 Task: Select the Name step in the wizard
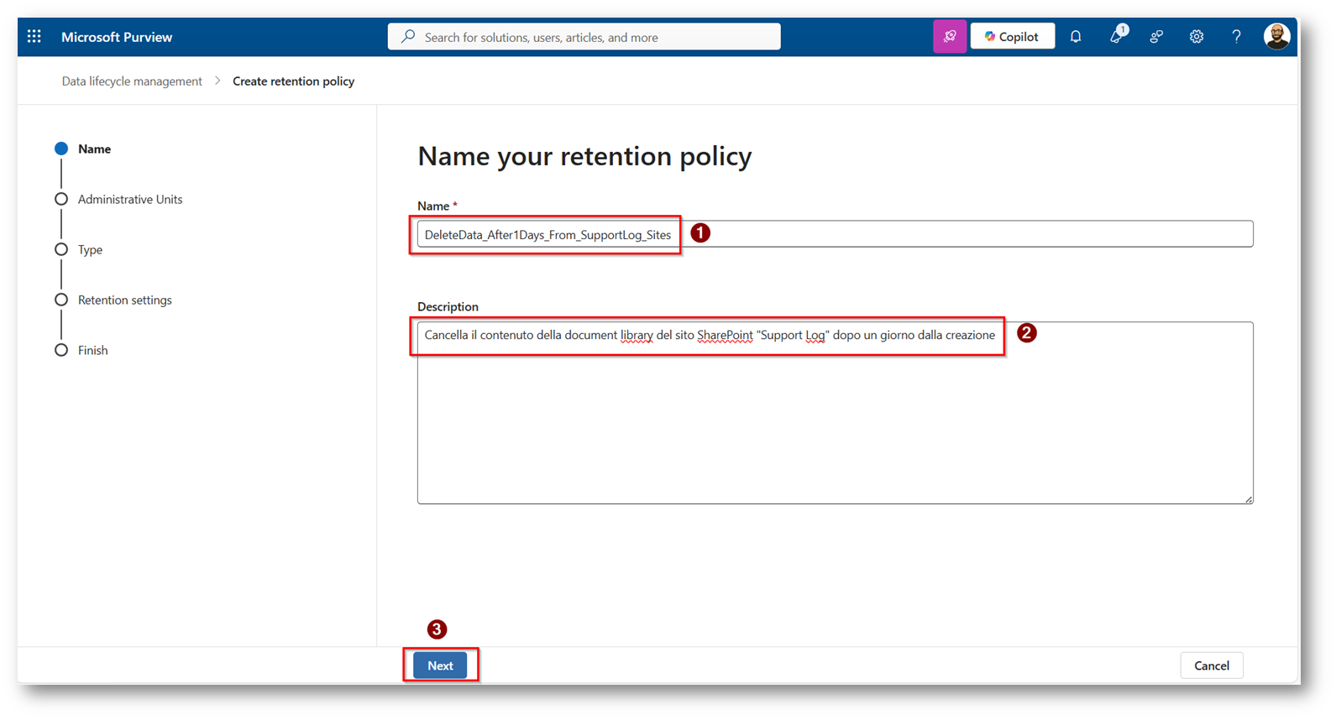(94, 149)
